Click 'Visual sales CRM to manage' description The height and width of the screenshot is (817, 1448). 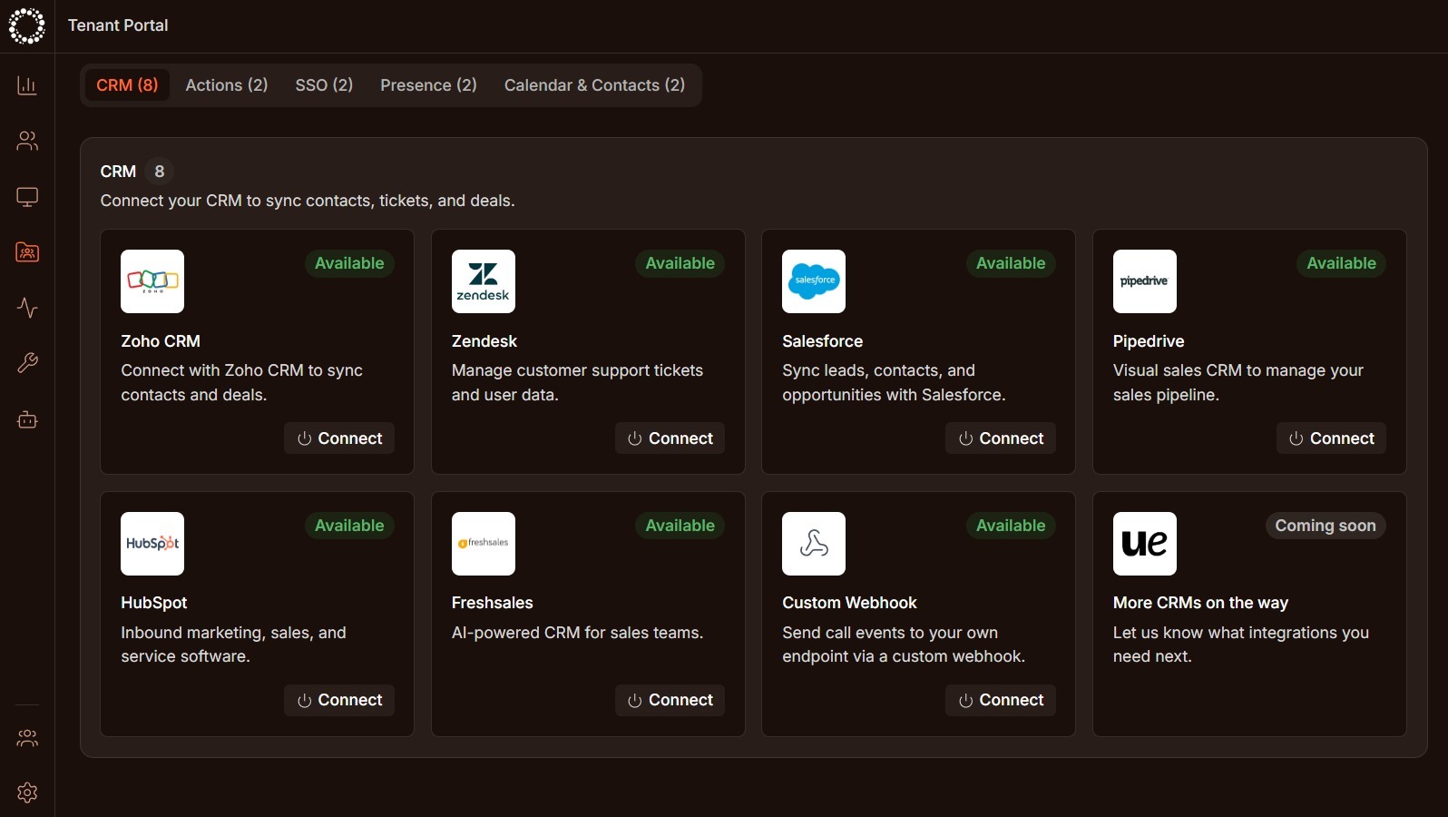(1238, 382)
